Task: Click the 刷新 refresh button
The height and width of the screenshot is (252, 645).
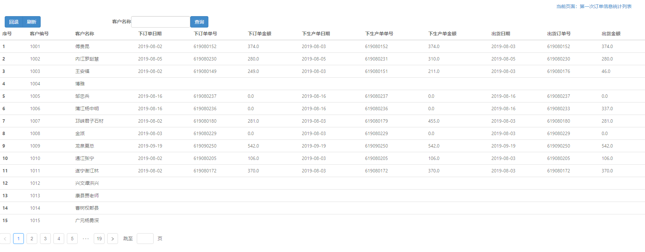Action: [32, 22]
